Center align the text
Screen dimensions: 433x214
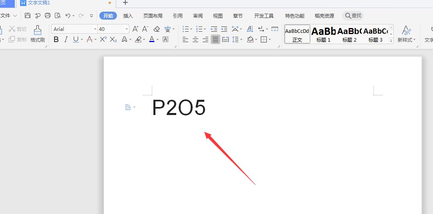pyautogui.click(x=195, y=40)
